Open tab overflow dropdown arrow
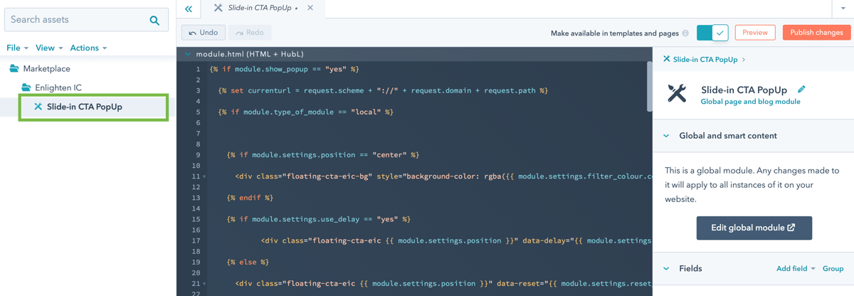854x296 pixels. click(x=843, y=9)
